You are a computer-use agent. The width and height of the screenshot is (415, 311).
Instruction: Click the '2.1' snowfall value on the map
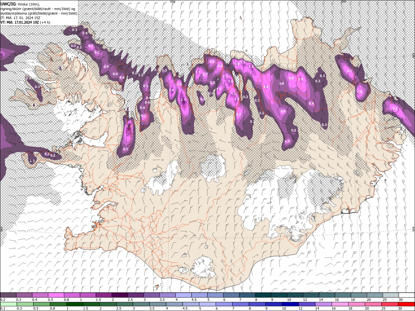[x=183, y=100]
